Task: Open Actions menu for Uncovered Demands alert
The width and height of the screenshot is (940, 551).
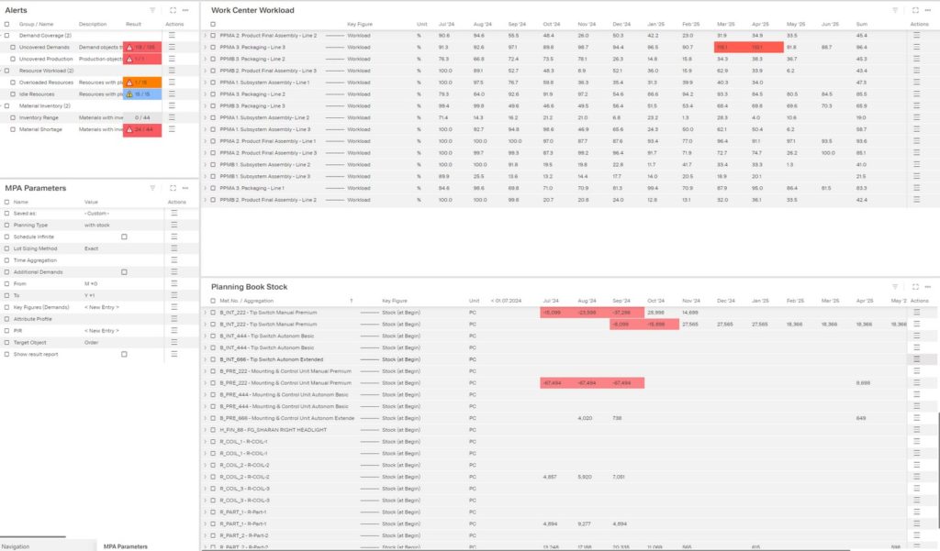Action: [x=173, y=48]
